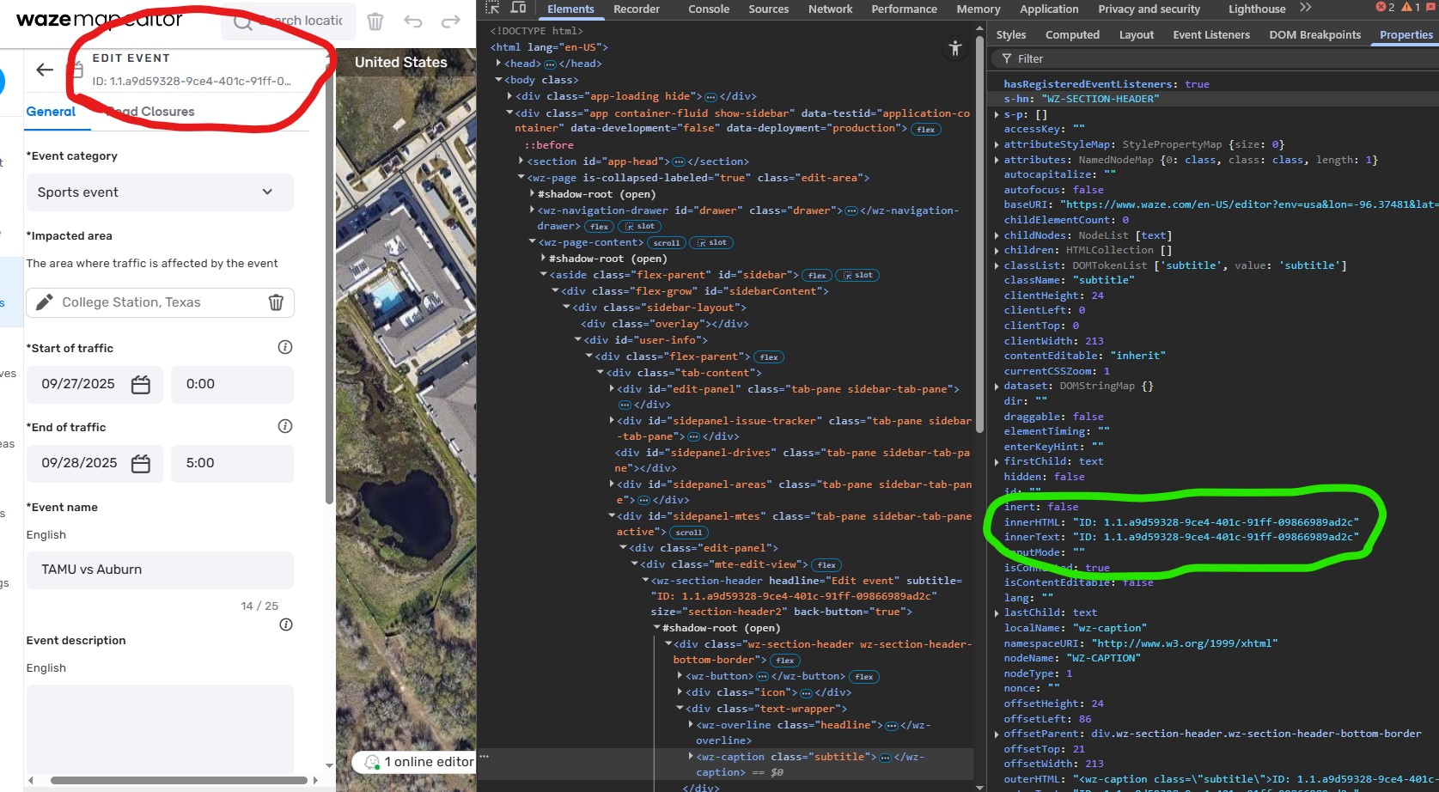
Task: Click the flex badge next to sidebar aside
Action: 817,276
